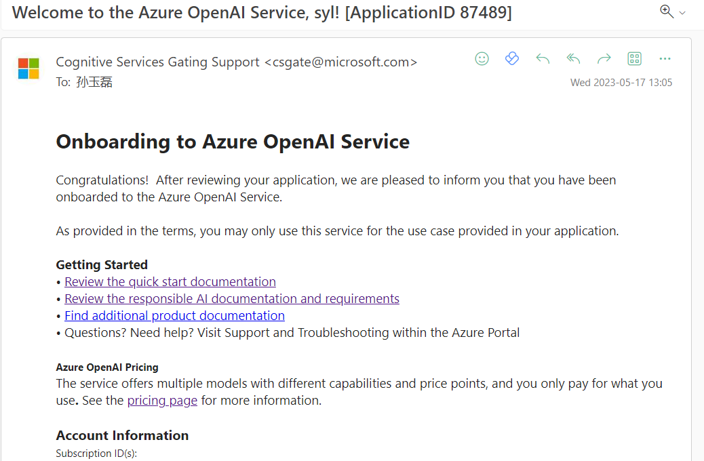Click the Wed 2023-05-17 13:05 timestamp
The image size is (704, 461).
click(x=621, y=83)
